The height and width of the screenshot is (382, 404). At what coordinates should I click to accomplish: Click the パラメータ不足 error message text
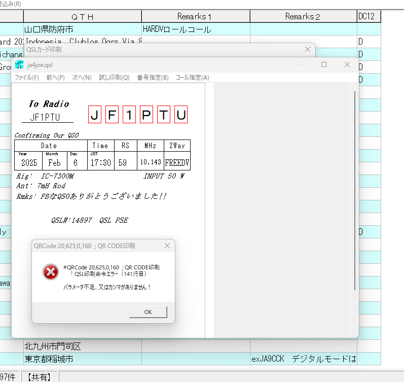(x=107, y=287)
